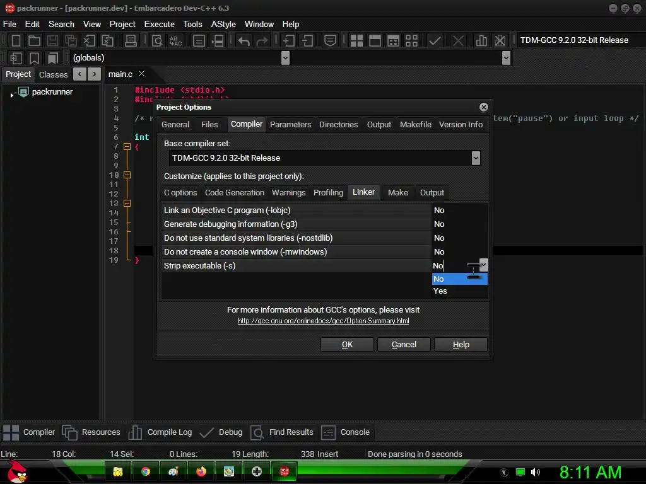Open the Compile Log bottom tab
This screenshot has width=646, height=484.
[160, 432]
